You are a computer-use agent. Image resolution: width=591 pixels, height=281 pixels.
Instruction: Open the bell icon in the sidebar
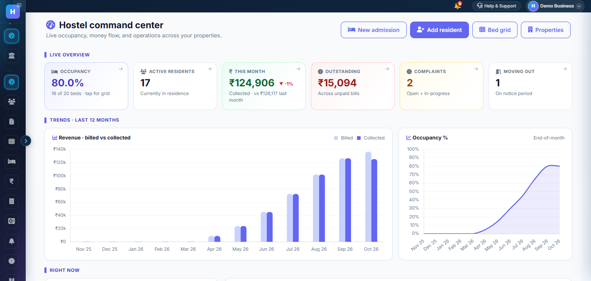pyautogui.click(x=12, y=241)
